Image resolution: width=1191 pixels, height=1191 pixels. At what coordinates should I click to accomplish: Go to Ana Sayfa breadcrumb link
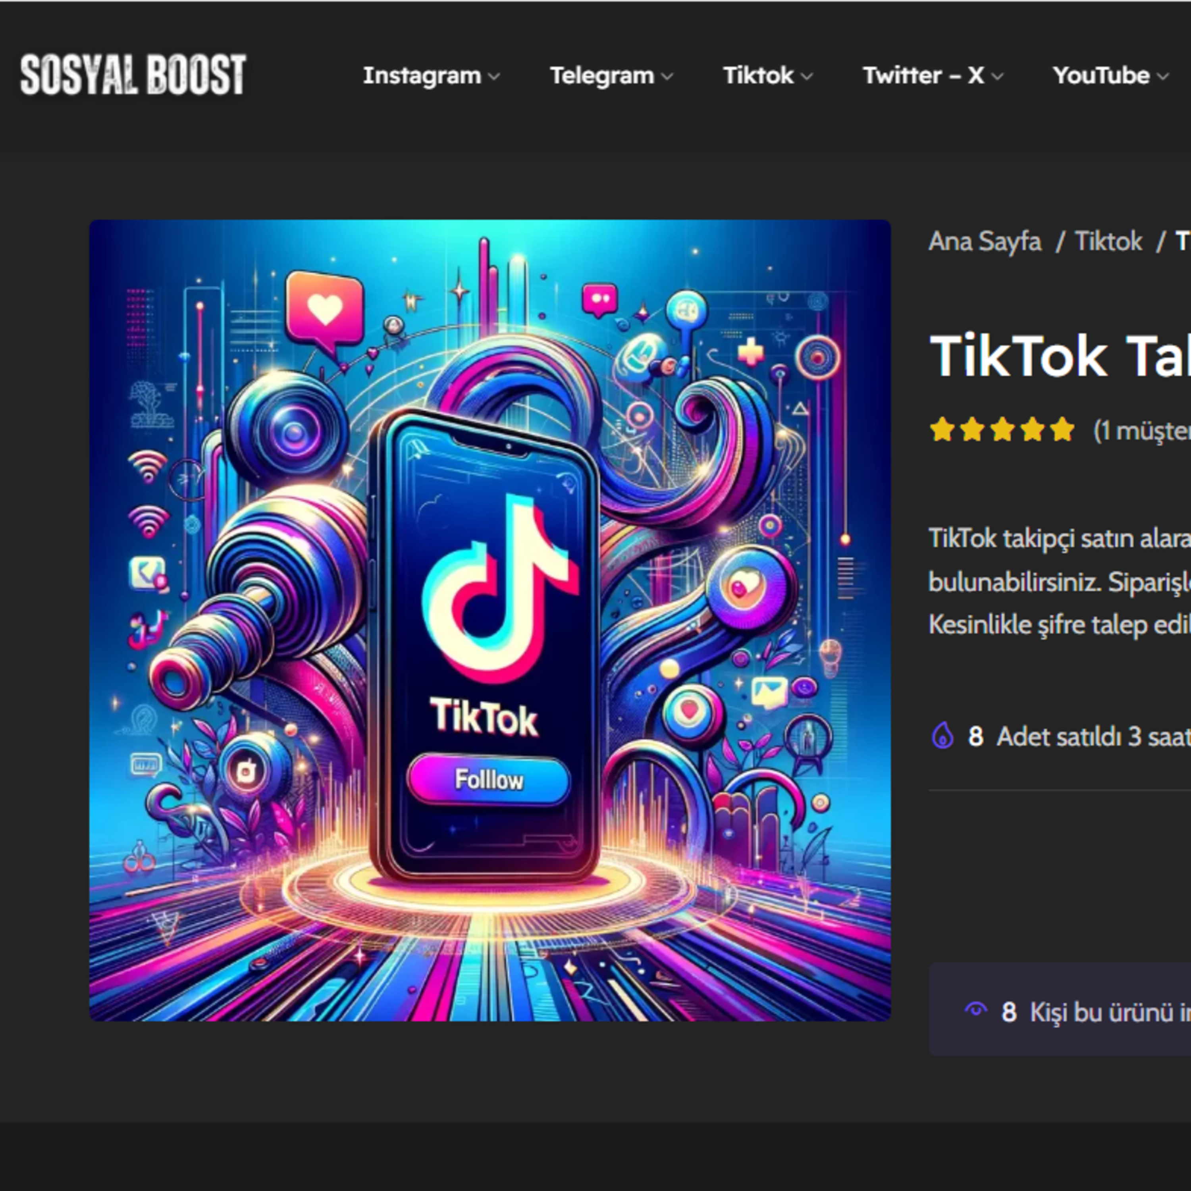(x=985, y=241)
